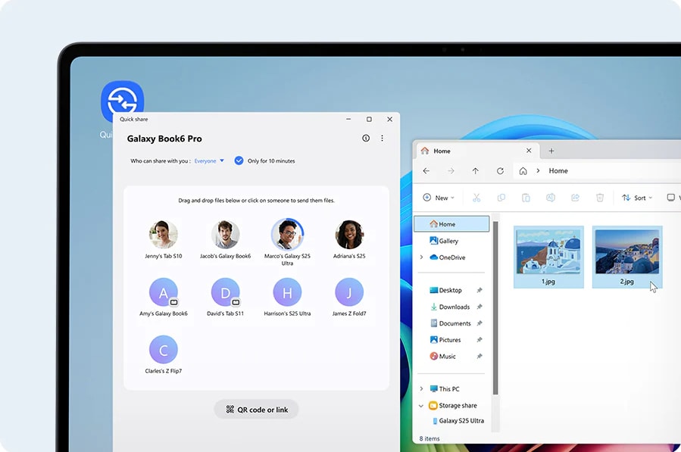The image size is (681, 452).
Task: Select Jacob's Galaxy Book6 contact
Action: click(225, 239)
